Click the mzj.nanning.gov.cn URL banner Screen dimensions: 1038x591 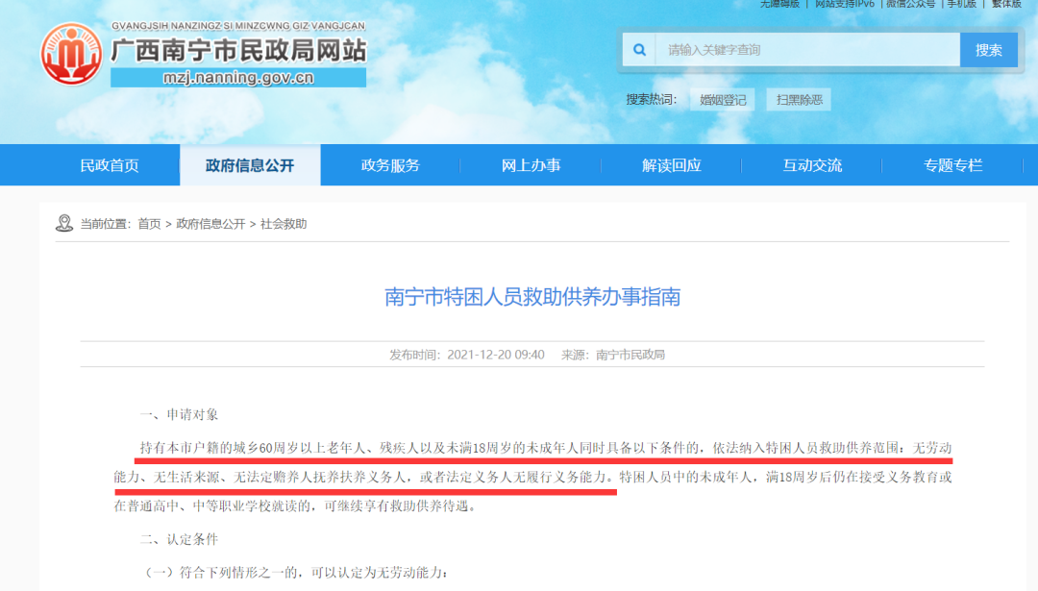point(238,78)
